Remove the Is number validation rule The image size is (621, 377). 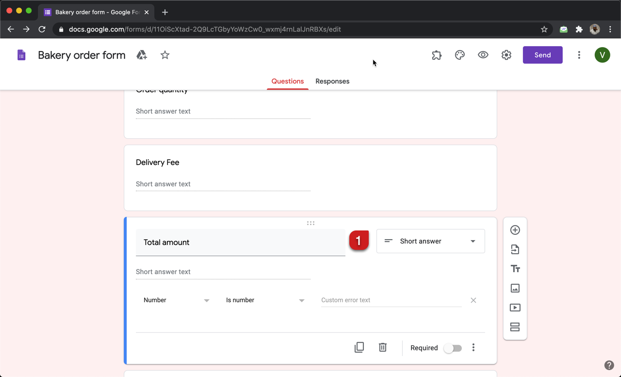473,300
